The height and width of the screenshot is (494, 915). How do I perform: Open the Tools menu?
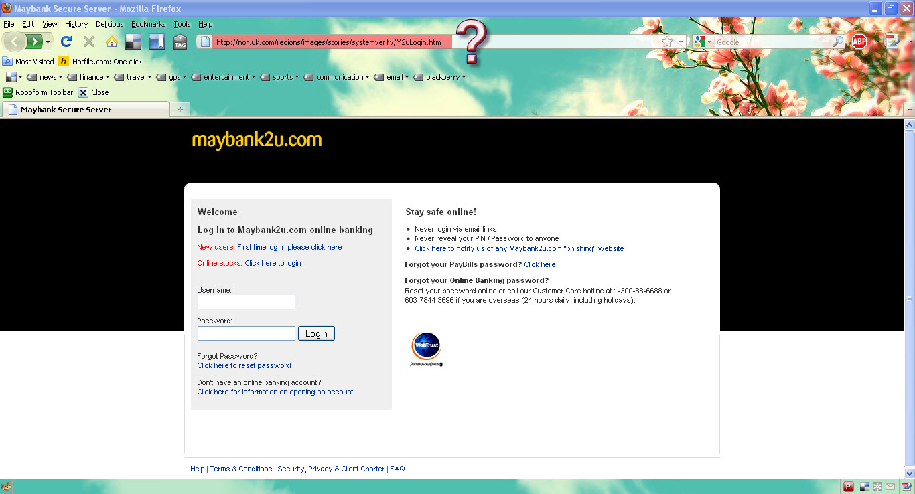[x=182, y=24]
